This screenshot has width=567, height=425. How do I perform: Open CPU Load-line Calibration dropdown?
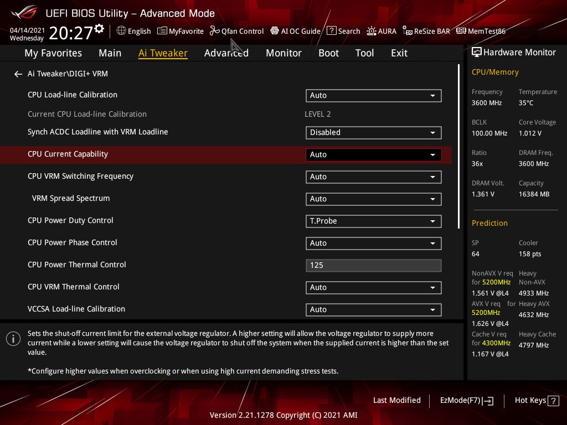(374, 95)
